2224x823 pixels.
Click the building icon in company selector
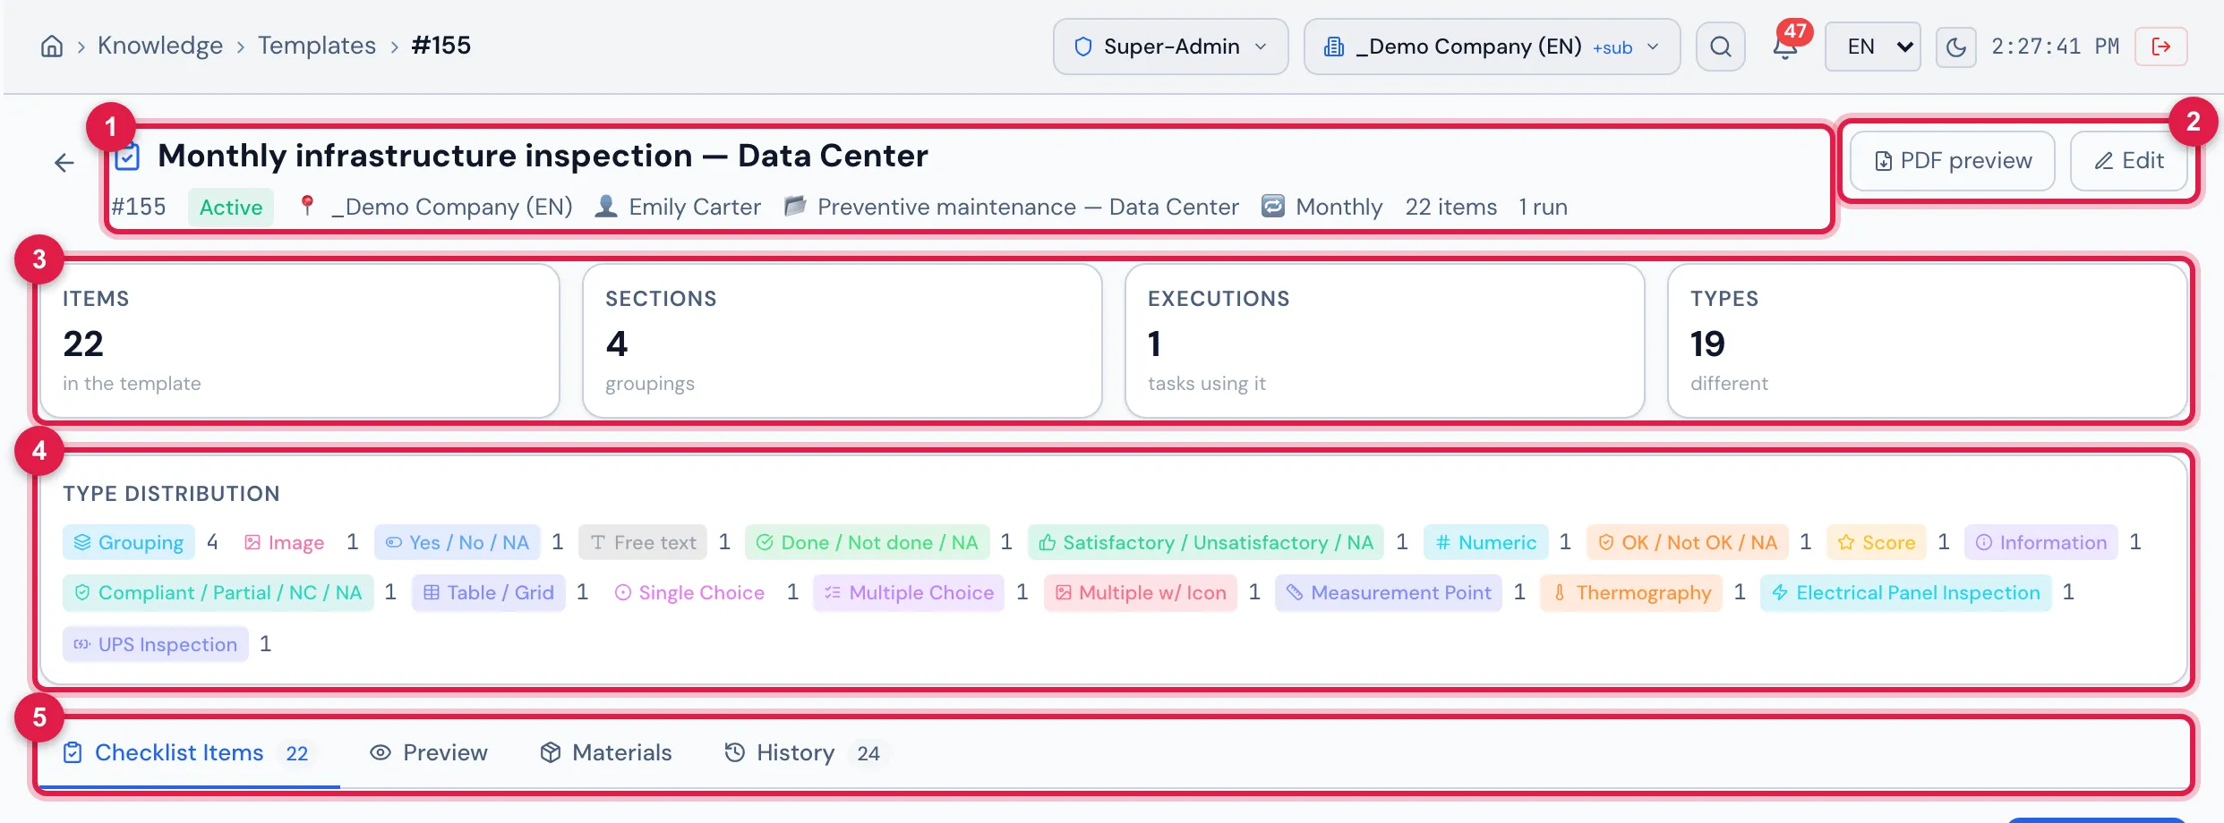pyautogui.click(x=1334, y=47)
